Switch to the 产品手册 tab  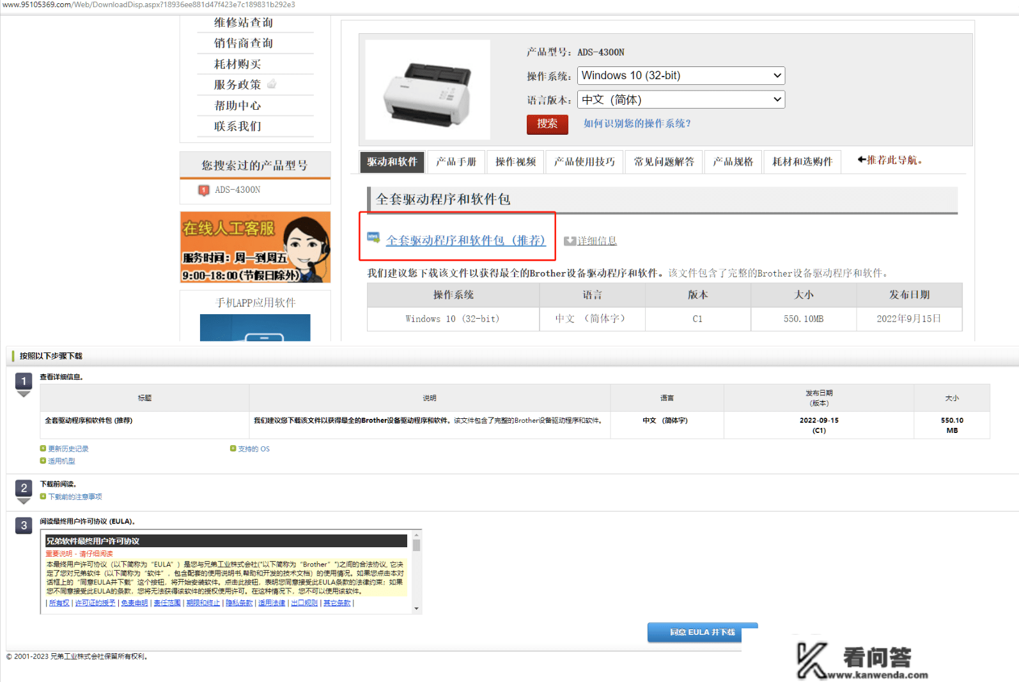coord(456,162)
